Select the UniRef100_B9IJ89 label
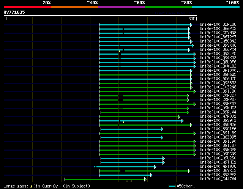Viewport: 243px width, 189px height. point(218,133)
